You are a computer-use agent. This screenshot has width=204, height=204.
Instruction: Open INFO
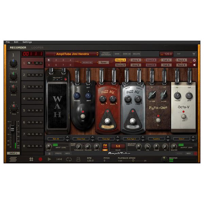click(x=68, y=154)
